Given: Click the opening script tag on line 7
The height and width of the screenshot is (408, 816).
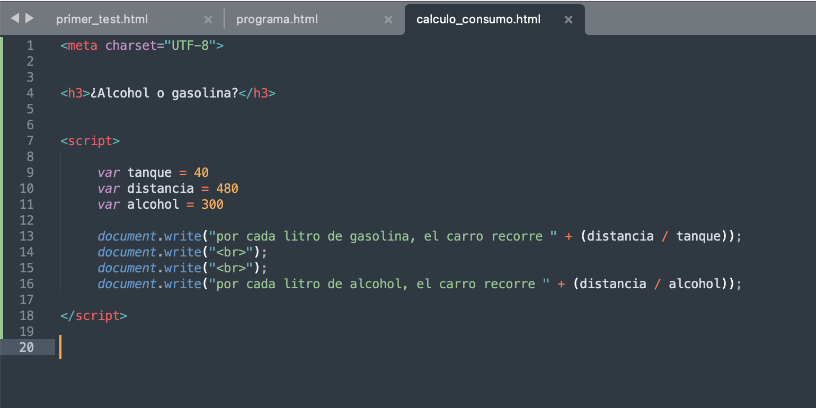Looking at the screenshot, I should coord(90,141).
